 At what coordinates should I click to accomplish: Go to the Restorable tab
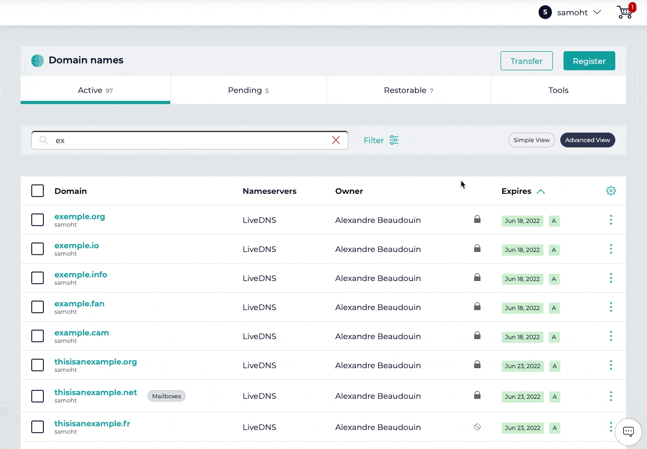click(408, 90)
